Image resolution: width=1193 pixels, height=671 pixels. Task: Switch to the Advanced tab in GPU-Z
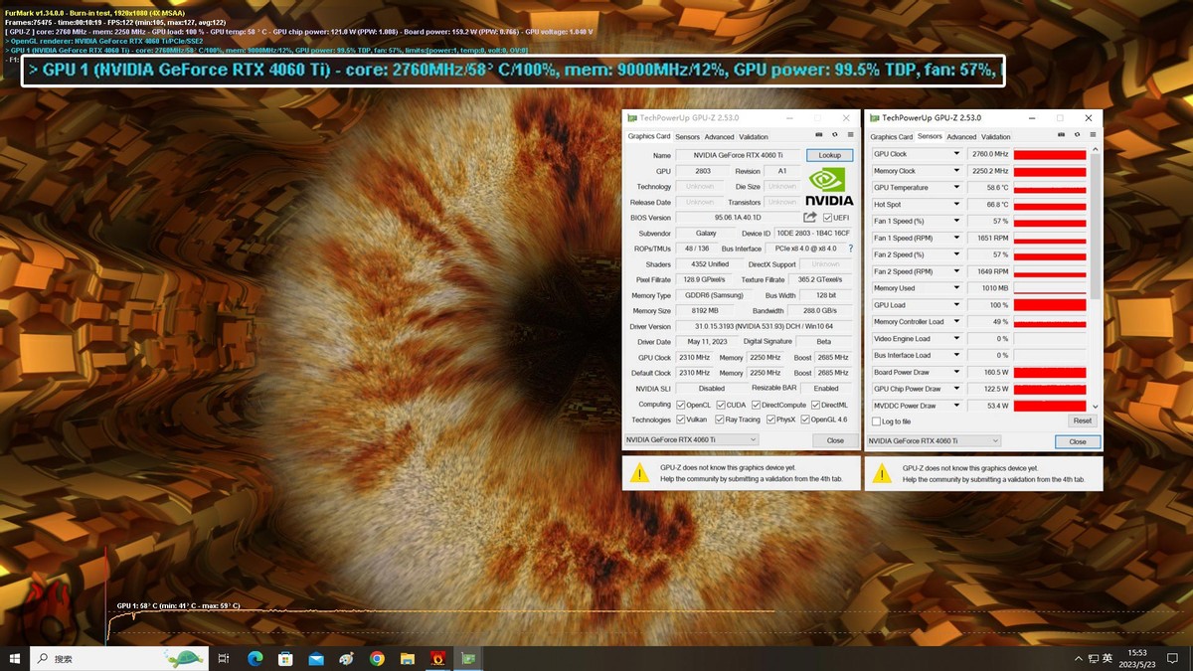[721, 136]
